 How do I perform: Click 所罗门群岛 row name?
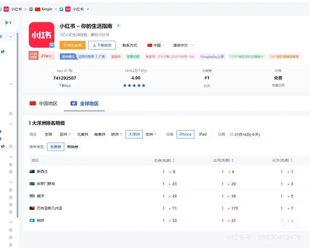46,184
